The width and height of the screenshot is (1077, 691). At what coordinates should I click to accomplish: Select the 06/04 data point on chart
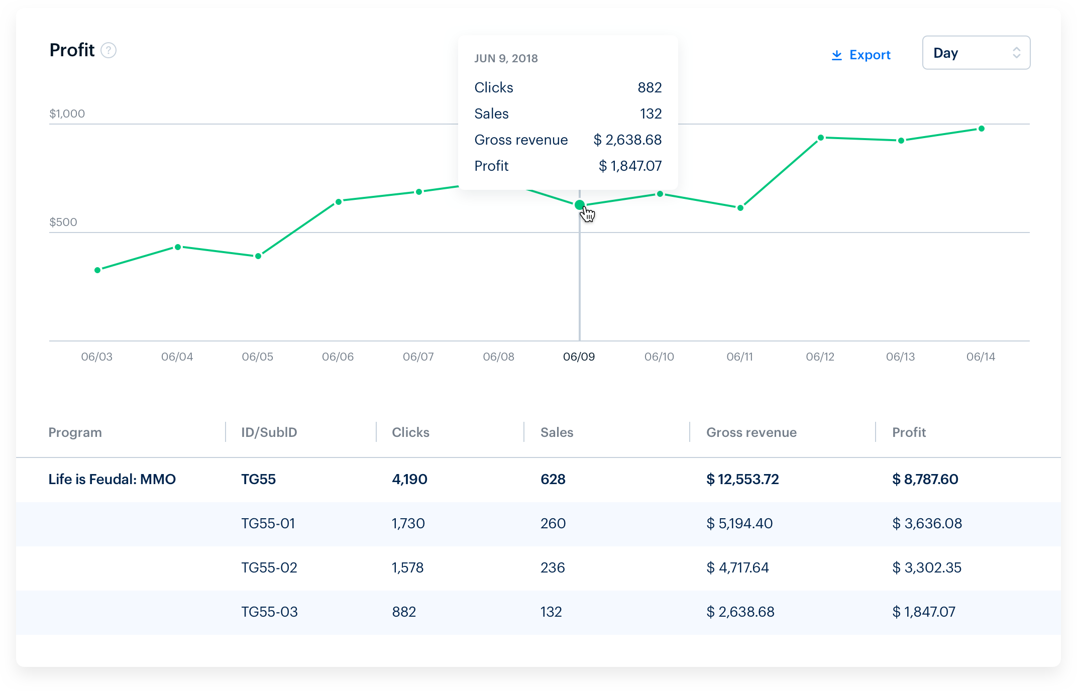point(178,247)
